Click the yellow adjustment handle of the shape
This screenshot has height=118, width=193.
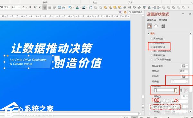pos(8,56)
